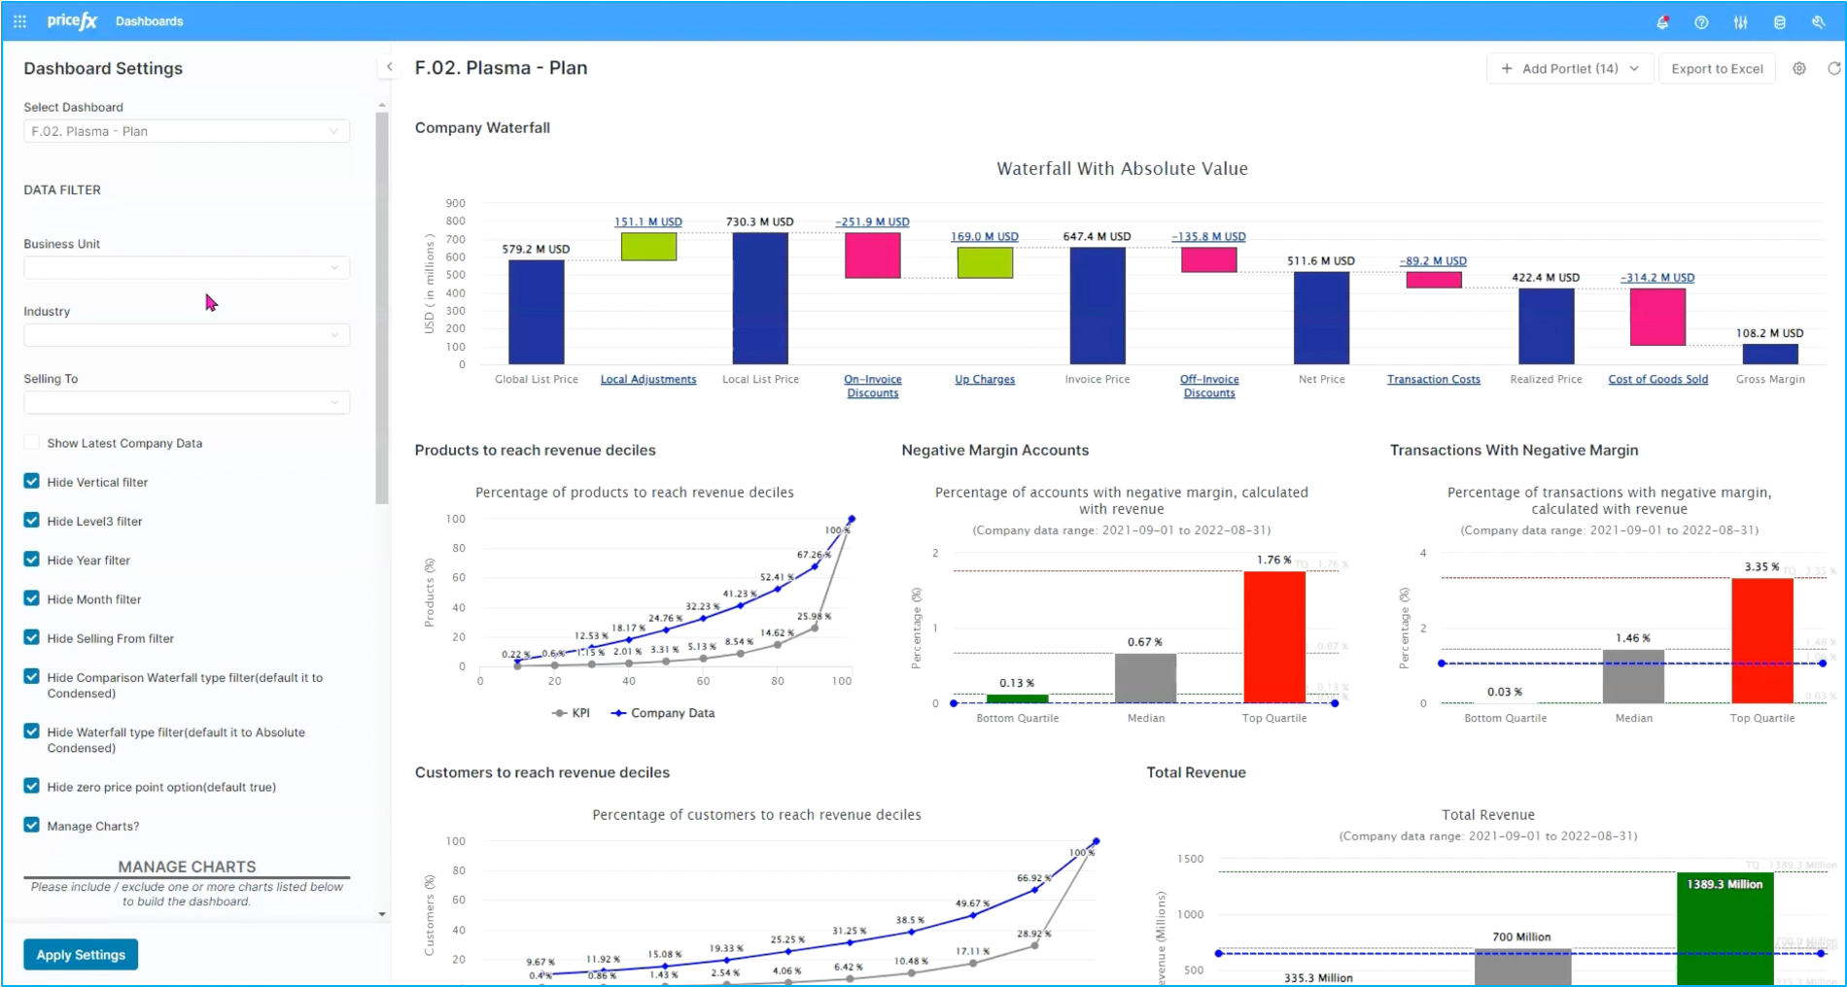Open the wrench tools icon
Image resolution: width=1847 pixels, height=987 pixels.
point(1818,22)
